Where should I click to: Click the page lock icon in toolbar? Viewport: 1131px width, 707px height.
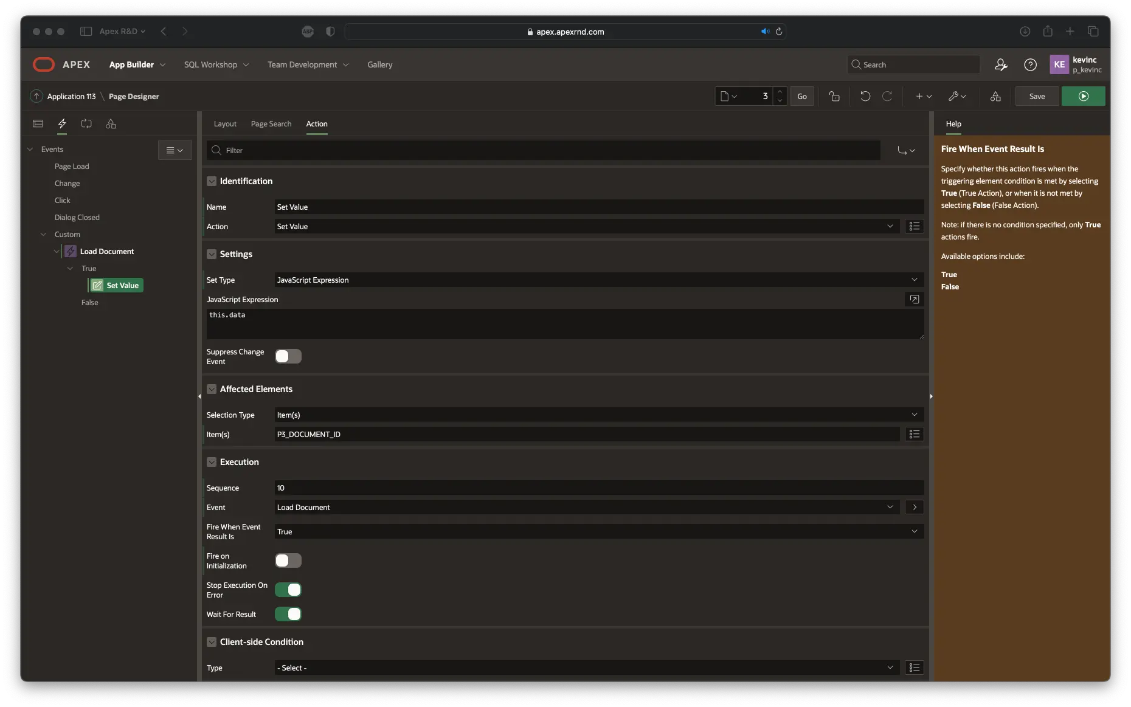click(834, 96)
